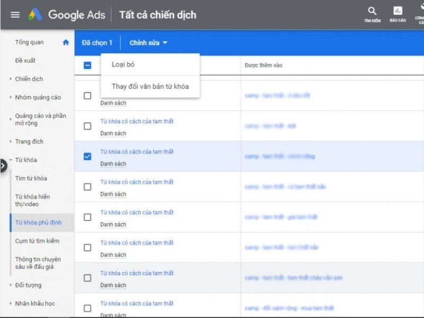Expand Quảng cáo và phần mở rộng arrow
This screenshot has width=424, height=318.
tap(11, 119)
